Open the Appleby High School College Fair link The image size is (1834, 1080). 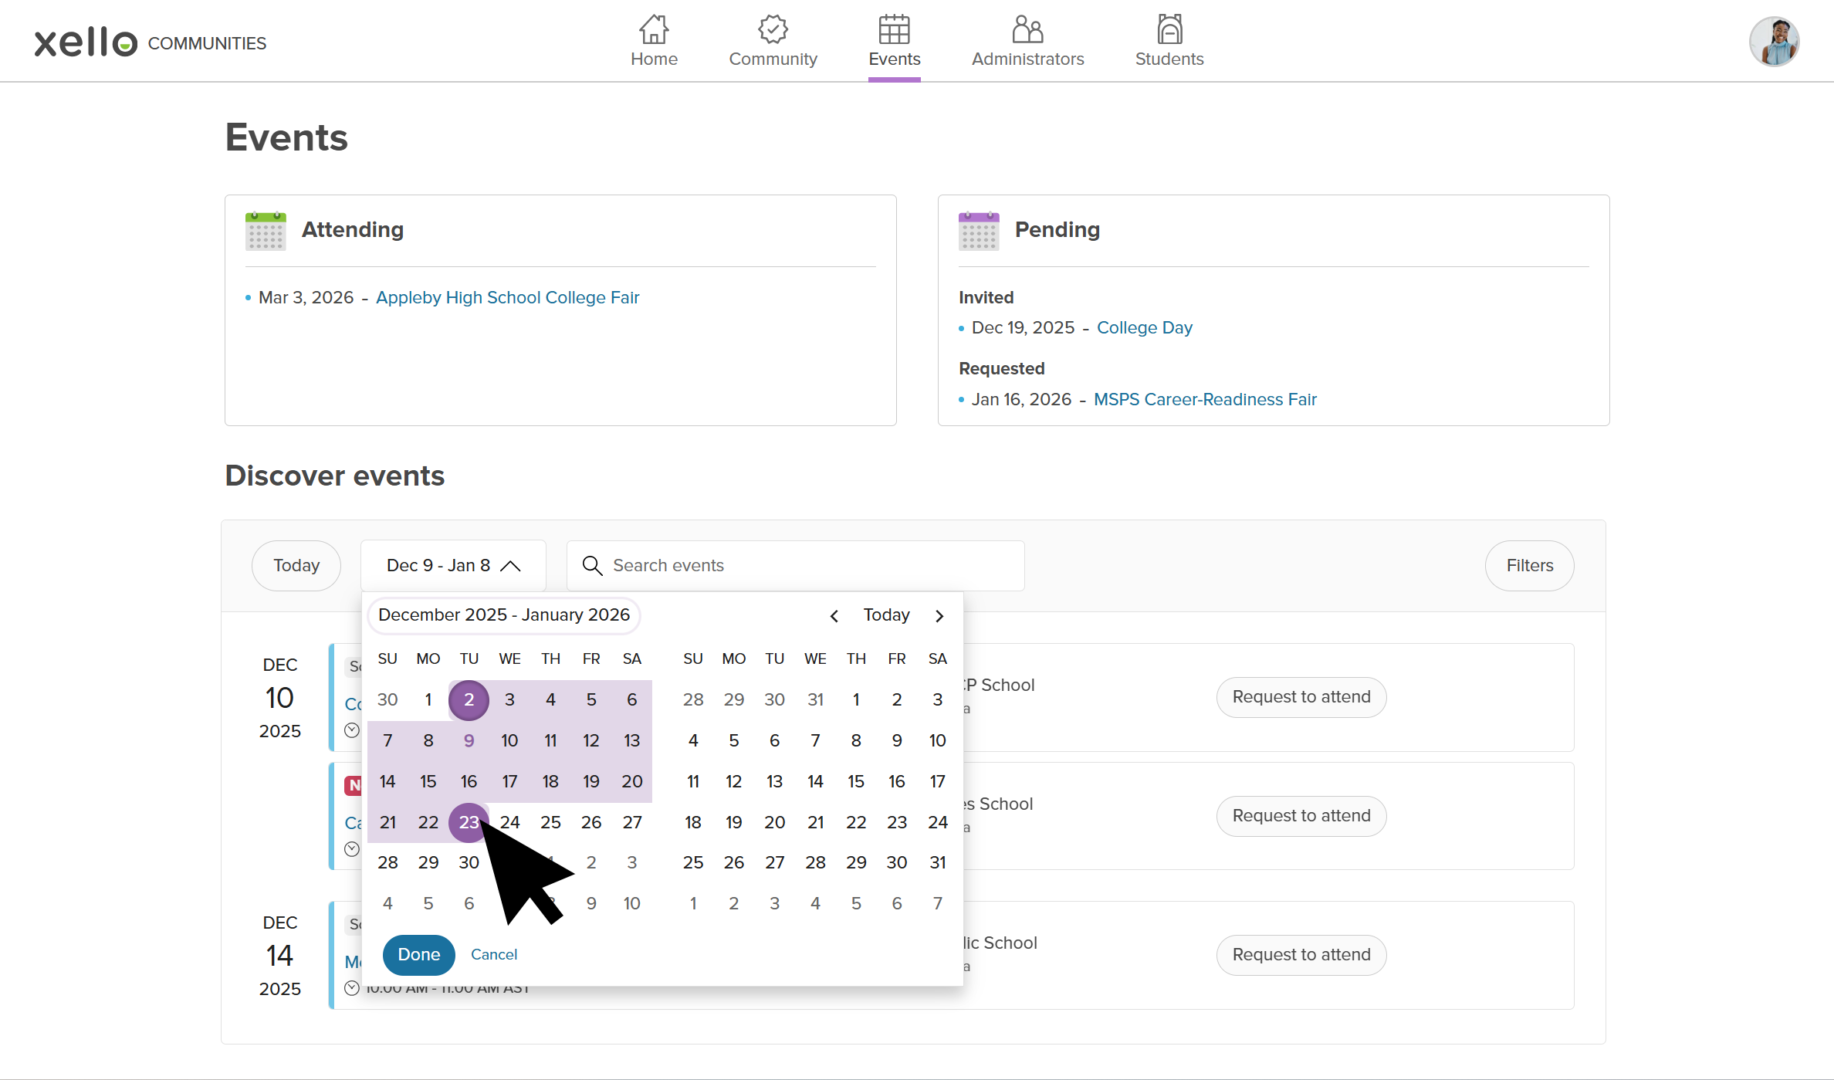point(507,297)
